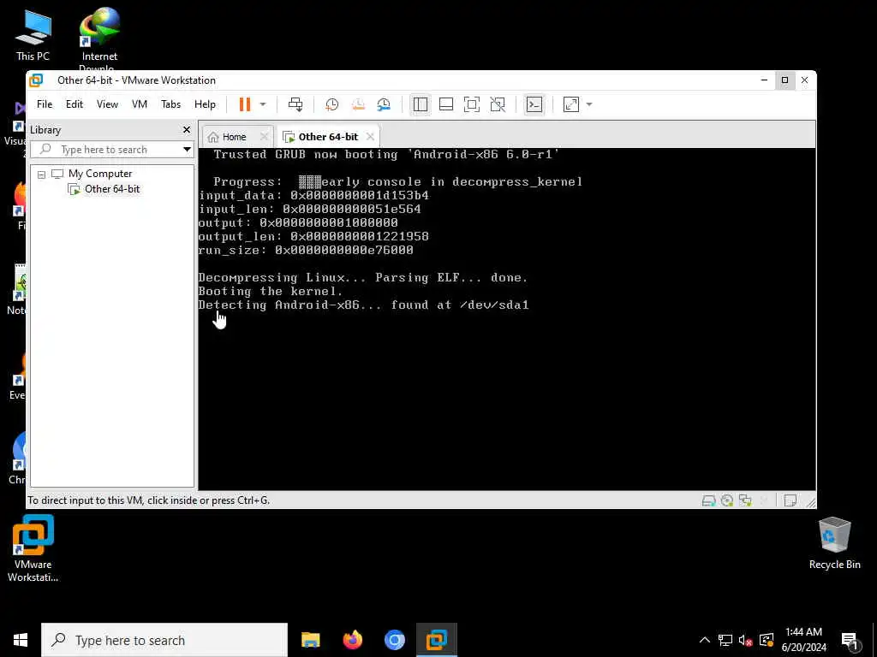Select Other 64-bit in library tree
Viewport: 877px width, 657px height.
point(112,189)
